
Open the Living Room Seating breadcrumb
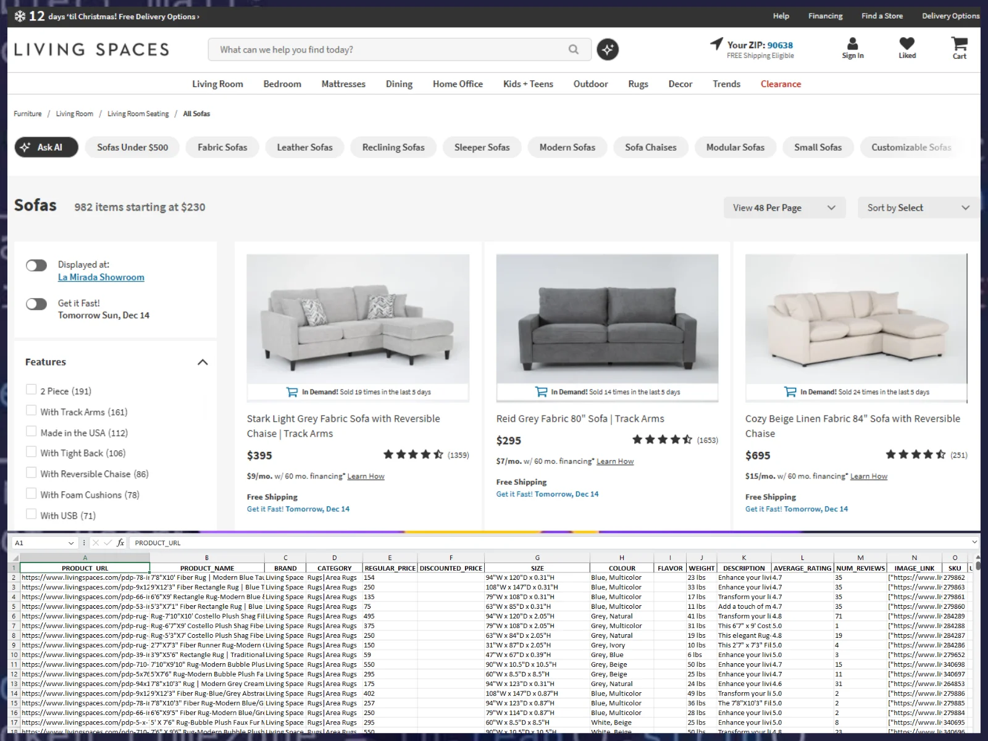[138, 114]
